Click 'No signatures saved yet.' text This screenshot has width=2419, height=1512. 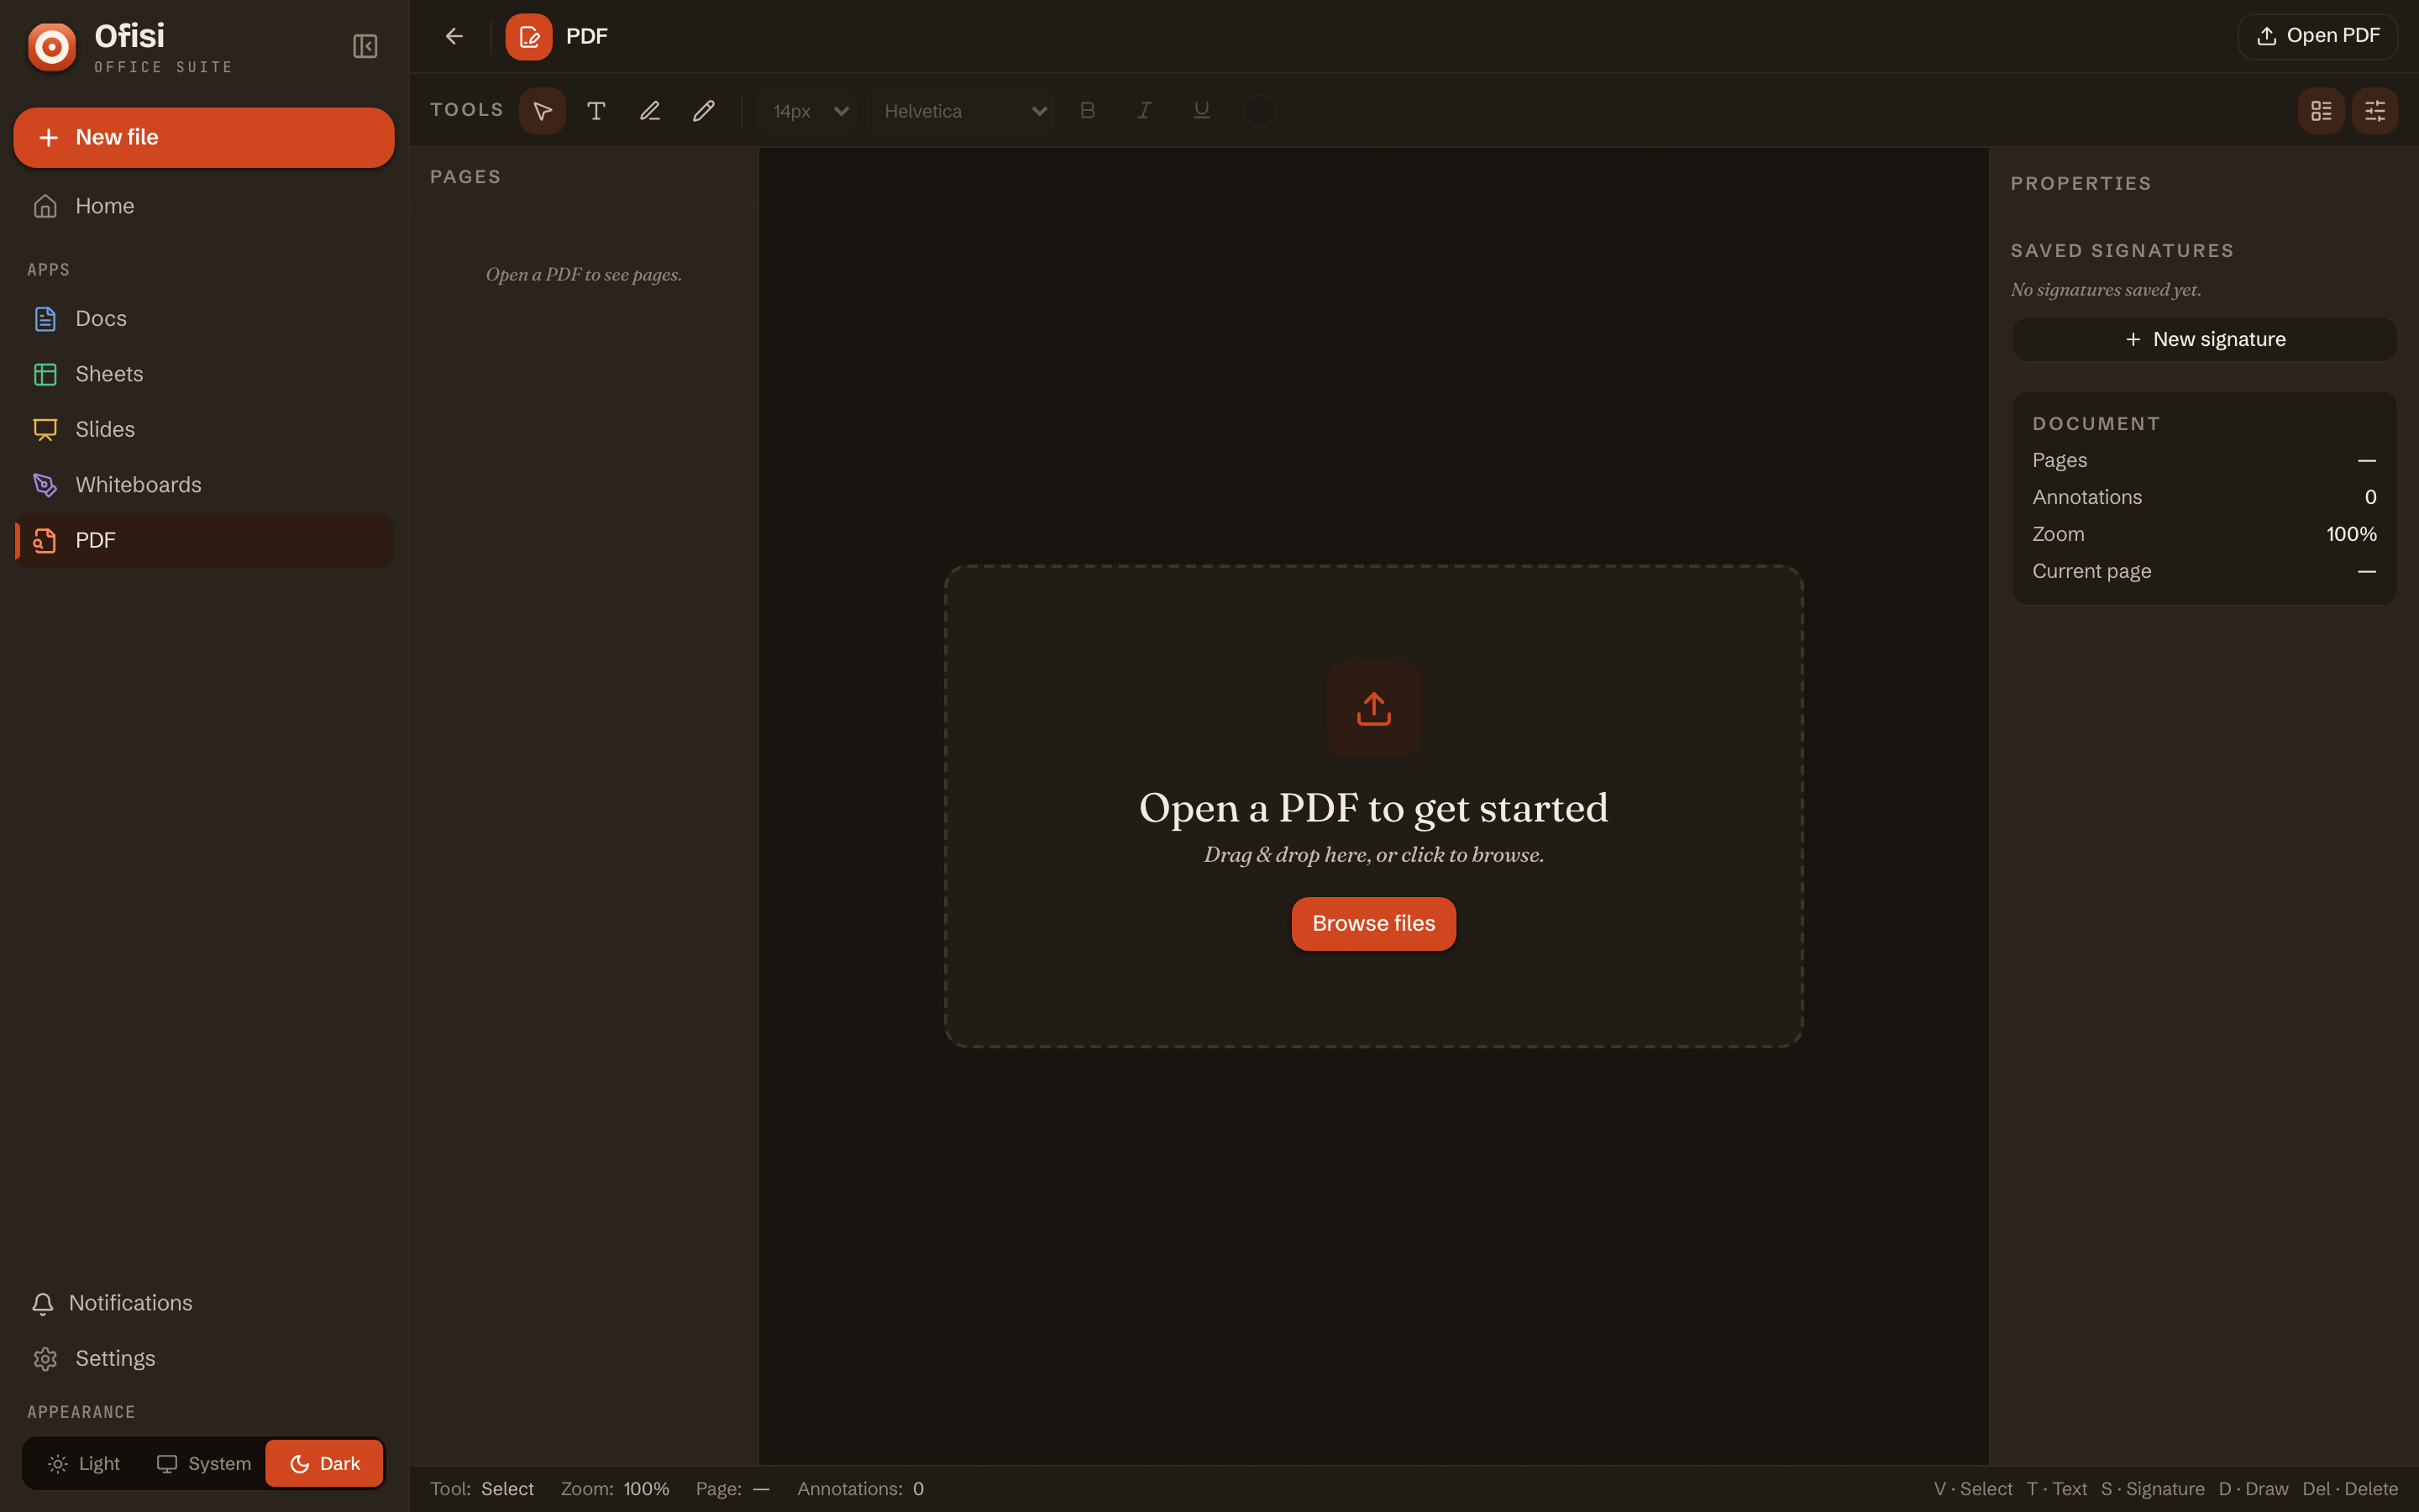[2105, 290]
